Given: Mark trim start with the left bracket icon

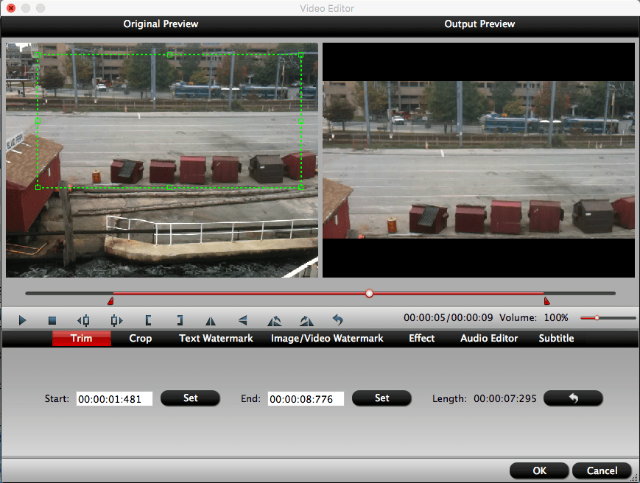Looking at the screenshot, I should (x=147, y=320).
